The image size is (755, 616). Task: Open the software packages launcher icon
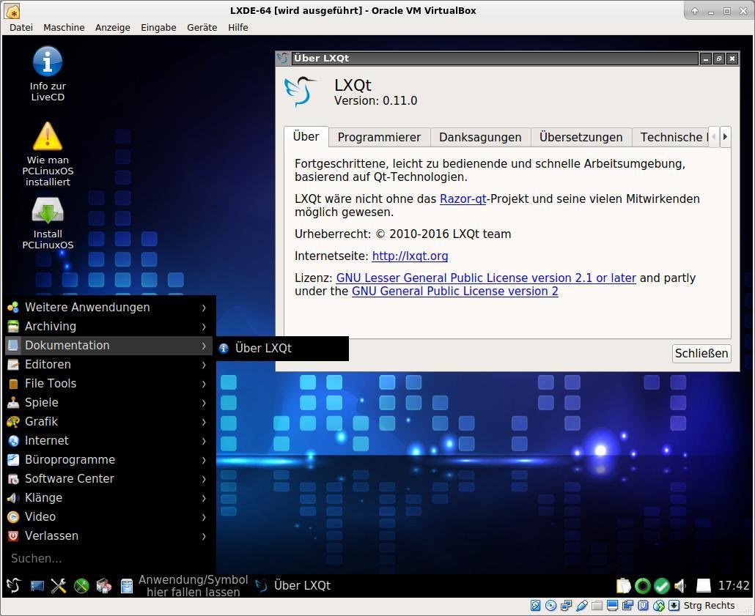point(103,586)
